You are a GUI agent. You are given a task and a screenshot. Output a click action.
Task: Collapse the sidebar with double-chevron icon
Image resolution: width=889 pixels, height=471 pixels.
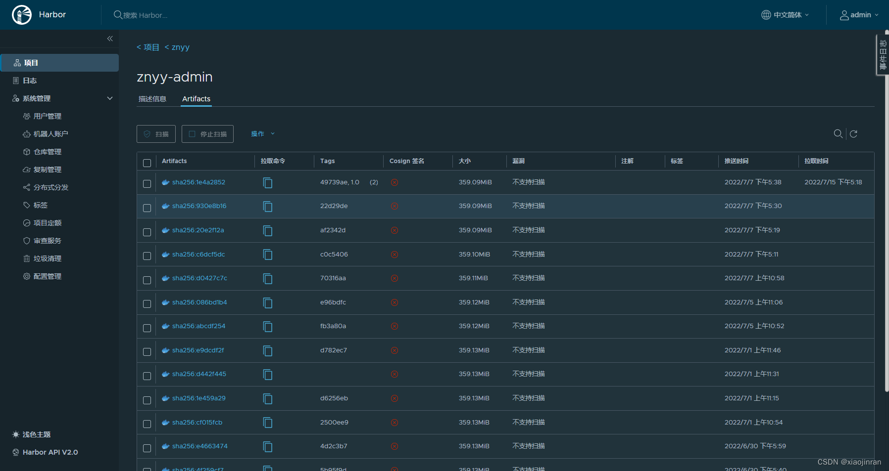point(110,39)
